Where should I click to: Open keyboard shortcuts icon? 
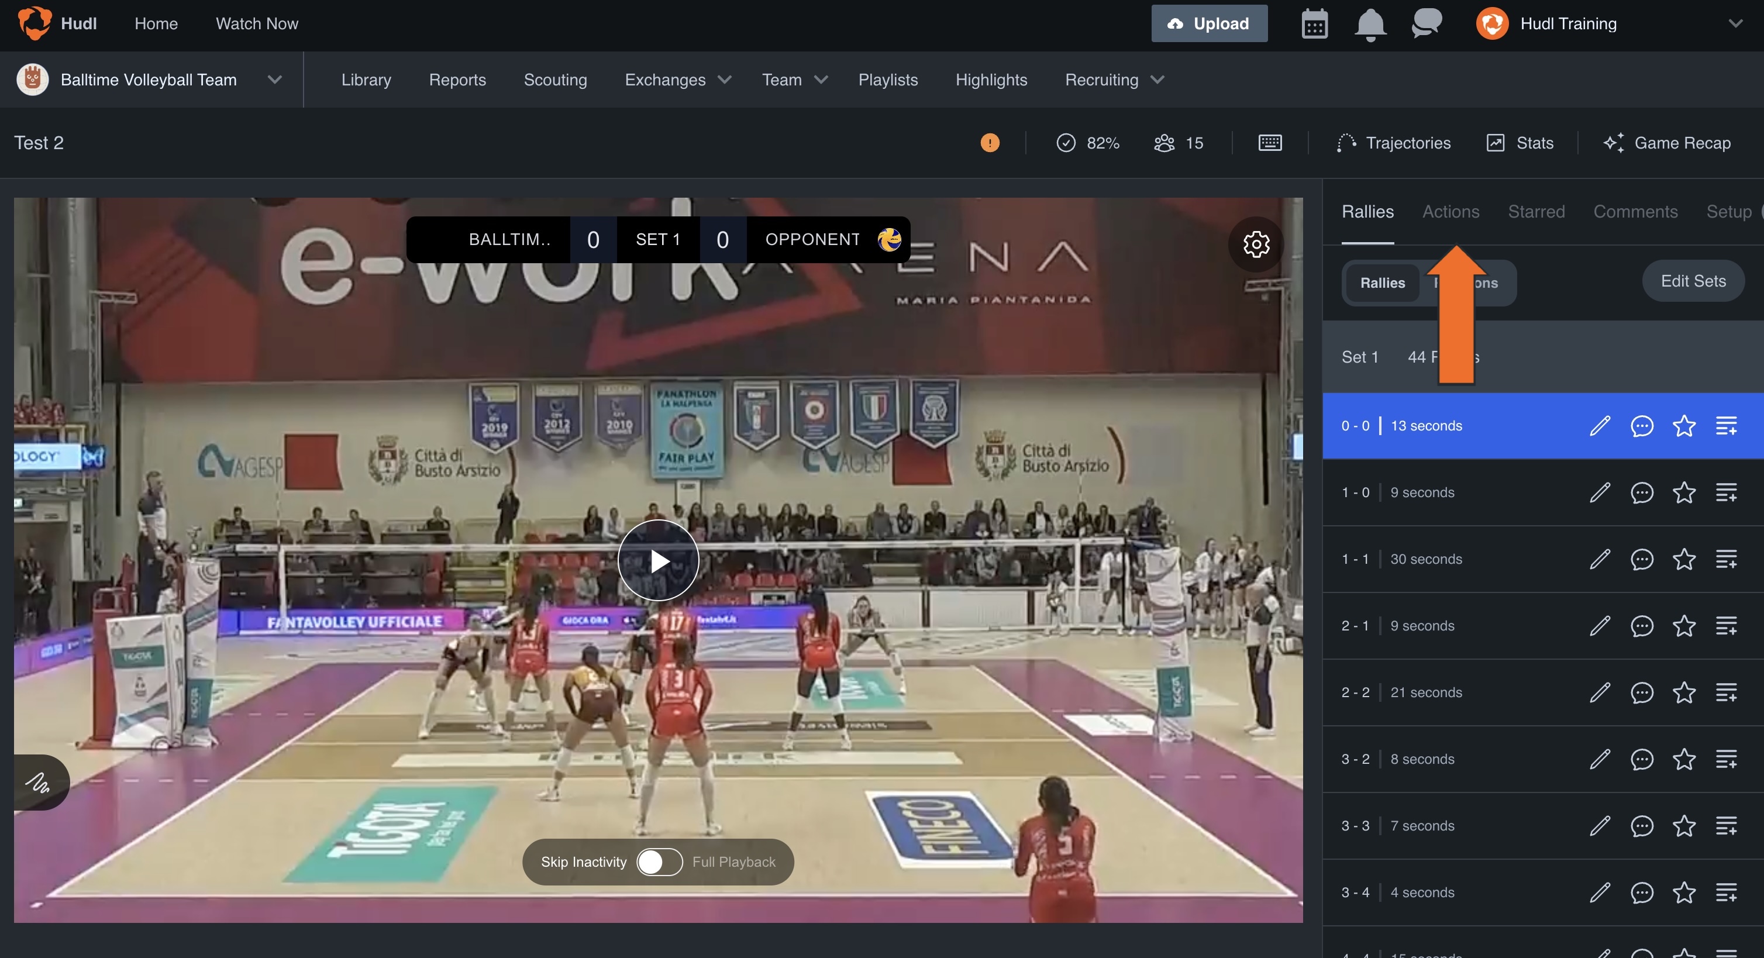[x=1270, y=143]
